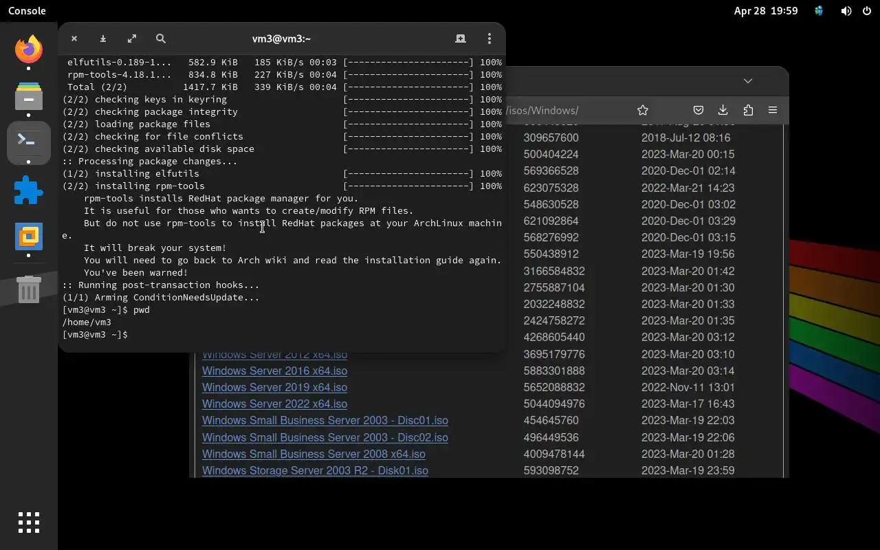Viewport: 880px width, 550px height.
Task: Open Firefox extensions puzzle icon
Action: click(748, 110)
